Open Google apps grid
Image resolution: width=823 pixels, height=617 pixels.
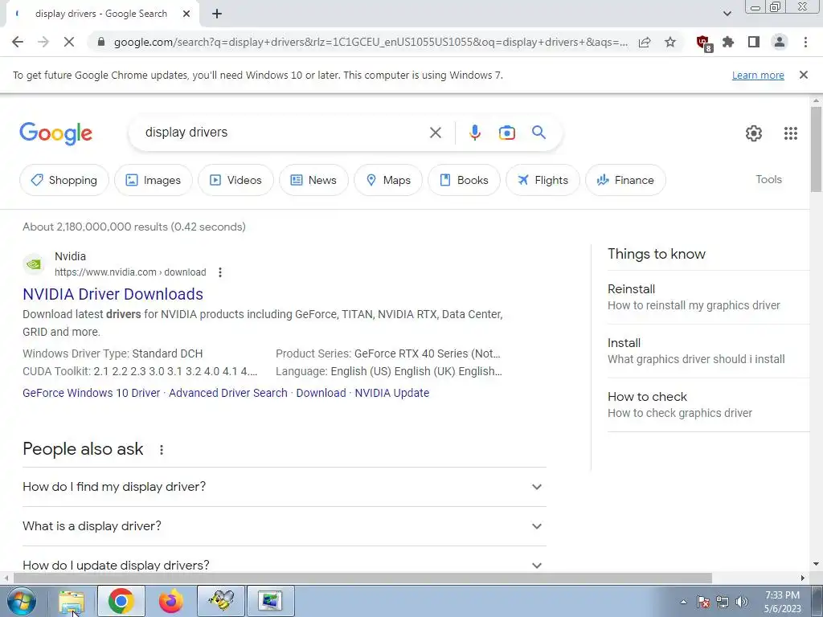click(791, 133)
